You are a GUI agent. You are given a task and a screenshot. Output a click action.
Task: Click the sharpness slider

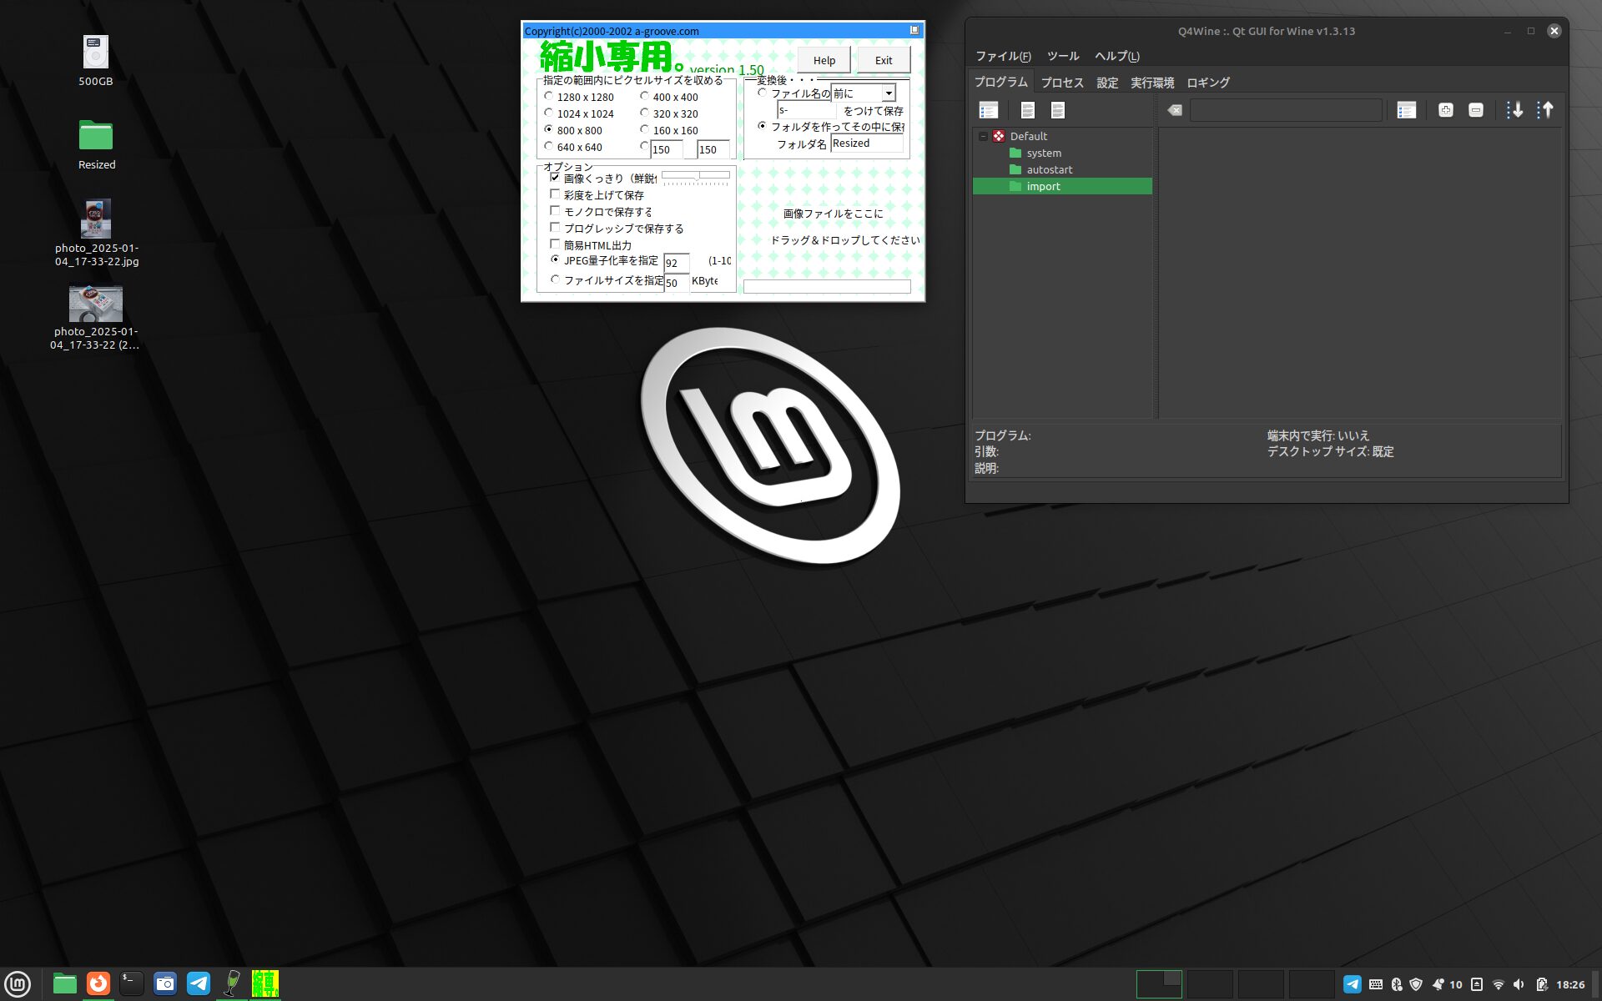695,176
